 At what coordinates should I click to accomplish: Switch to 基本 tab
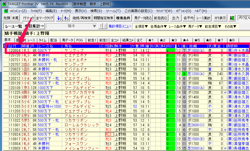[x=8, y=40]
